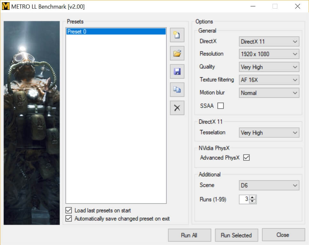Toggle Automatically save changed preset on exit
Viewport: 309px width, 245px height.
click(68, 219)
